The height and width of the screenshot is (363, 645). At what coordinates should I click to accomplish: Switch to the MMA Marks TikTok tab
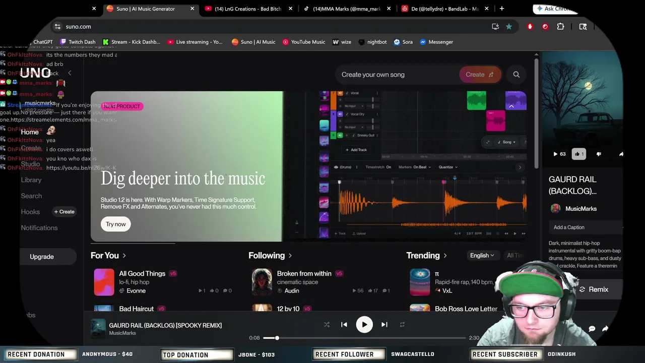(346, 9)
